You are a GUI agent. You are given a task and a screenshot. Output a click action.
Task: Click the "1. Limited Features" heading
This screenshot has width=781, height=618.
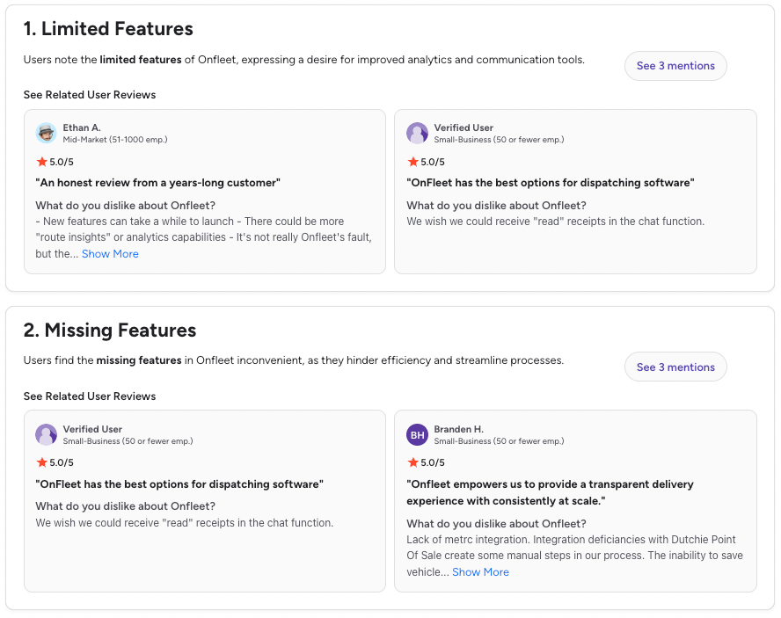pyautogui.click(x=108, y=29)
